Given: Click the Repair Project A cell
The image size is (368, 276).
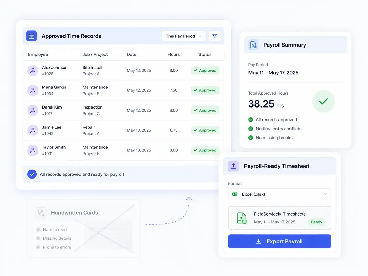Looking at the screenshot, I should (91, 130).
